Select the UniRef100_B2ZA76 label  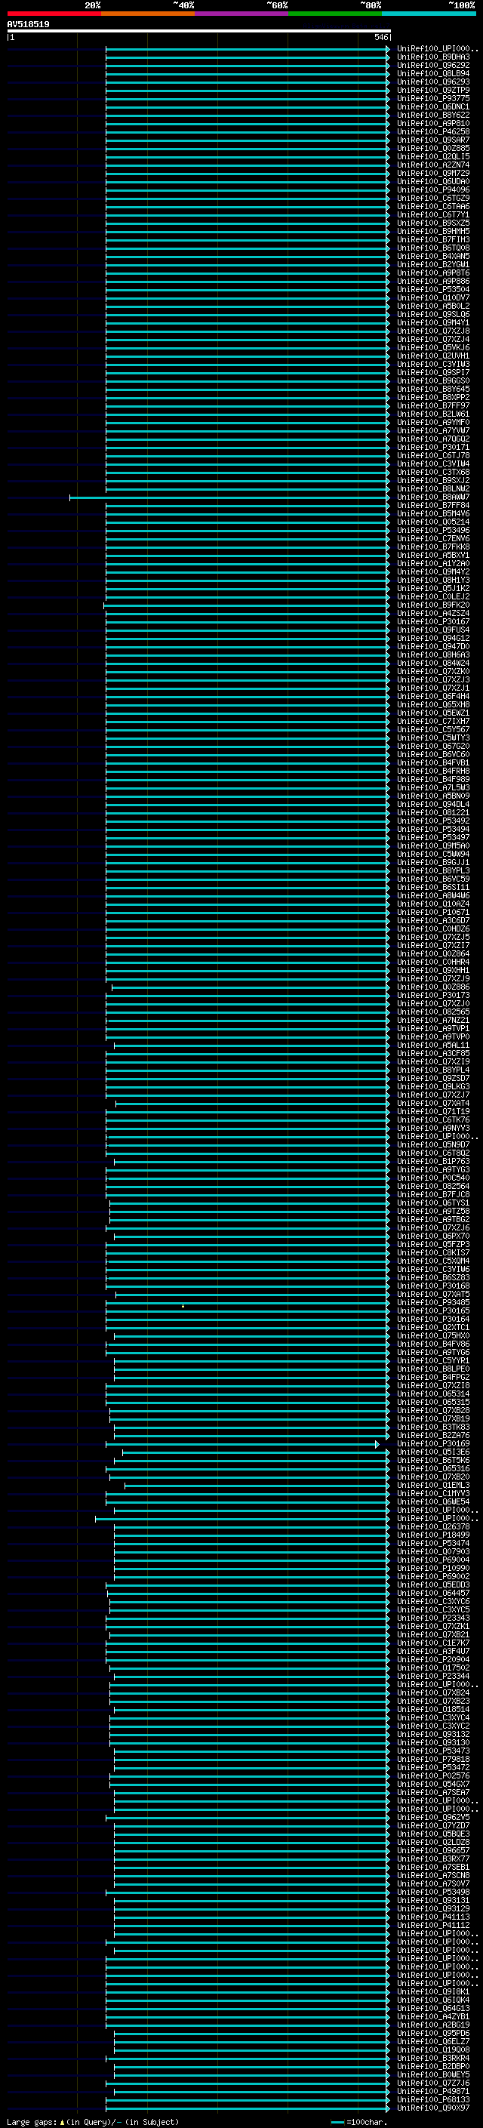[x=433, y=1436]
